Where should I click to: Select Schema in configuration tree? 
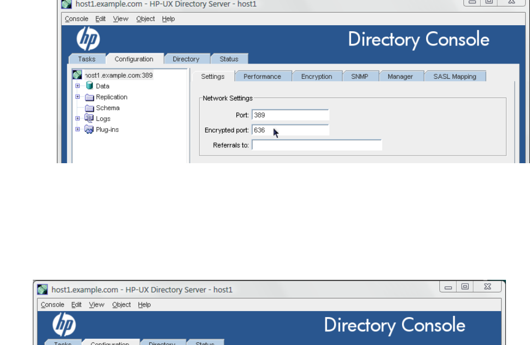pos(108,108)
